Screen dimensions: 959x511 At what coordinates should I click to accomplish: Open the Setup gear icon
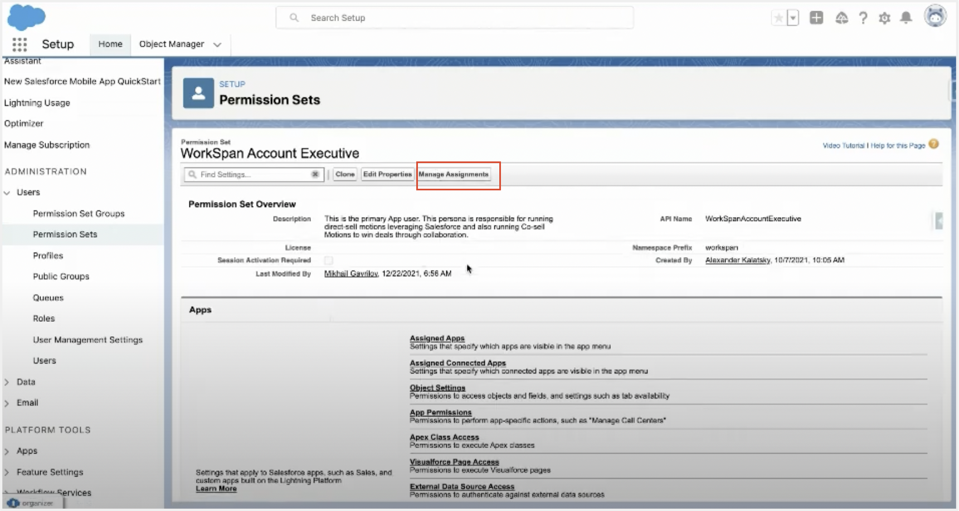pos(884,18)
